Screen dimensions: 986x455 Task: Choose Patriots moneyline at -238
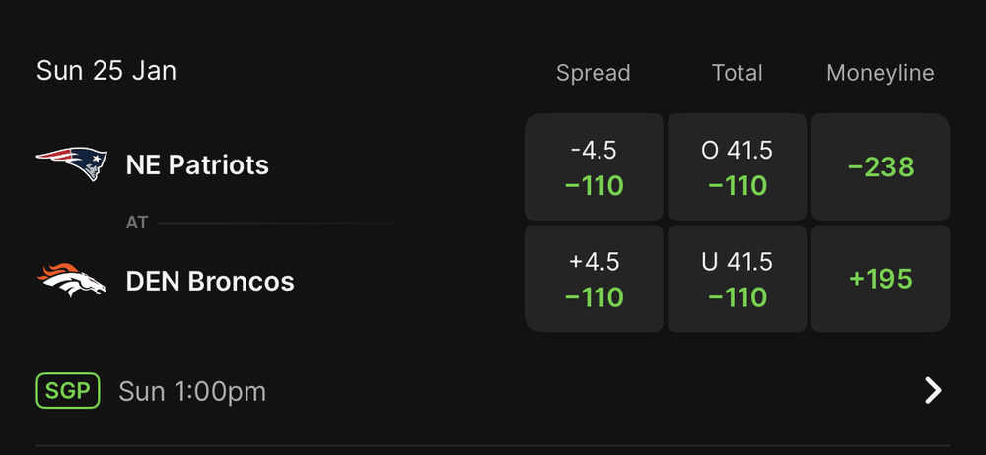tap(880, 167)
